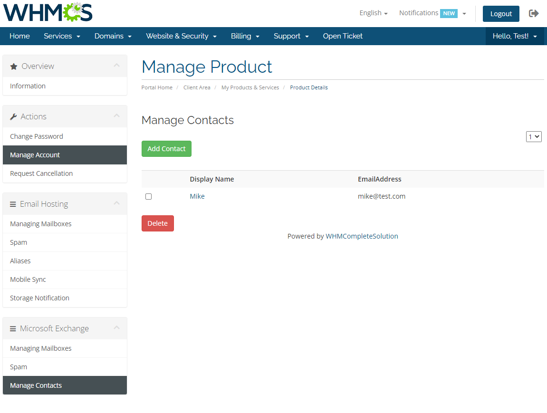Select Manage Contacts in Microsoft Exchange

click(65, 385)
